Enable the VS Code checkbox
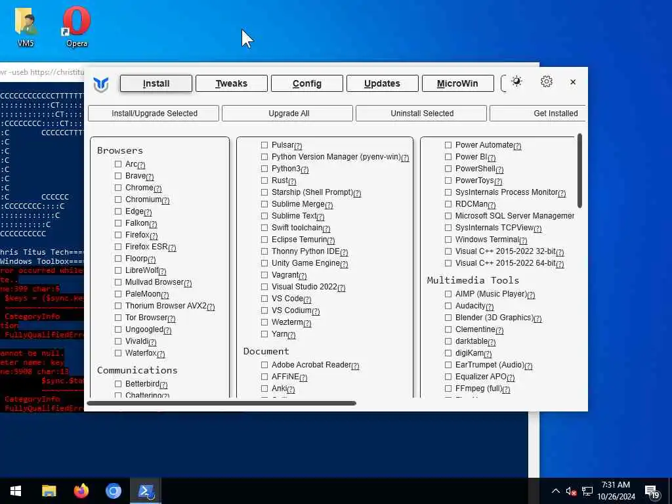This screenshot has height=504, width=672. 264,299
